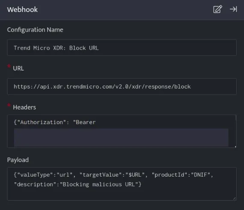This screenshot has height=210, width=244.
Task: Click the Headers field label
Action: tap(24, 107)
